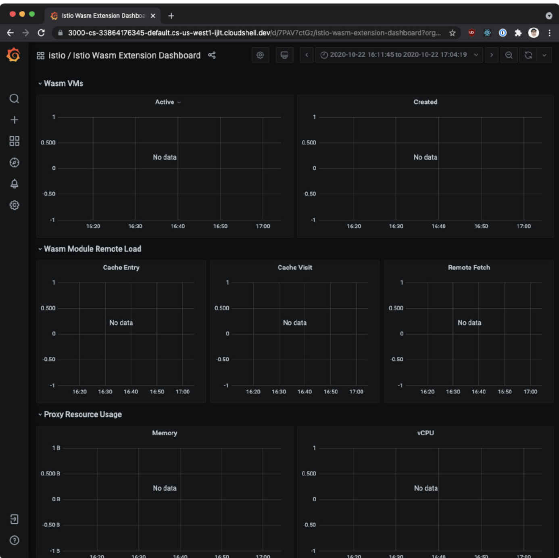Click No data in Remote Fetch panel

(x=469, y=323)
